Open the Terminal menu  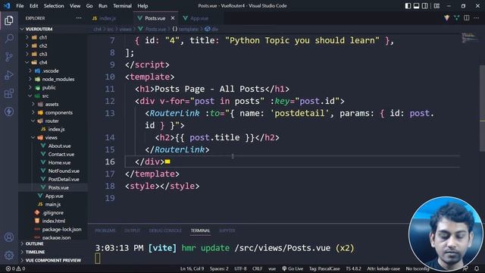pyautogui.click(x=122, y=6)
